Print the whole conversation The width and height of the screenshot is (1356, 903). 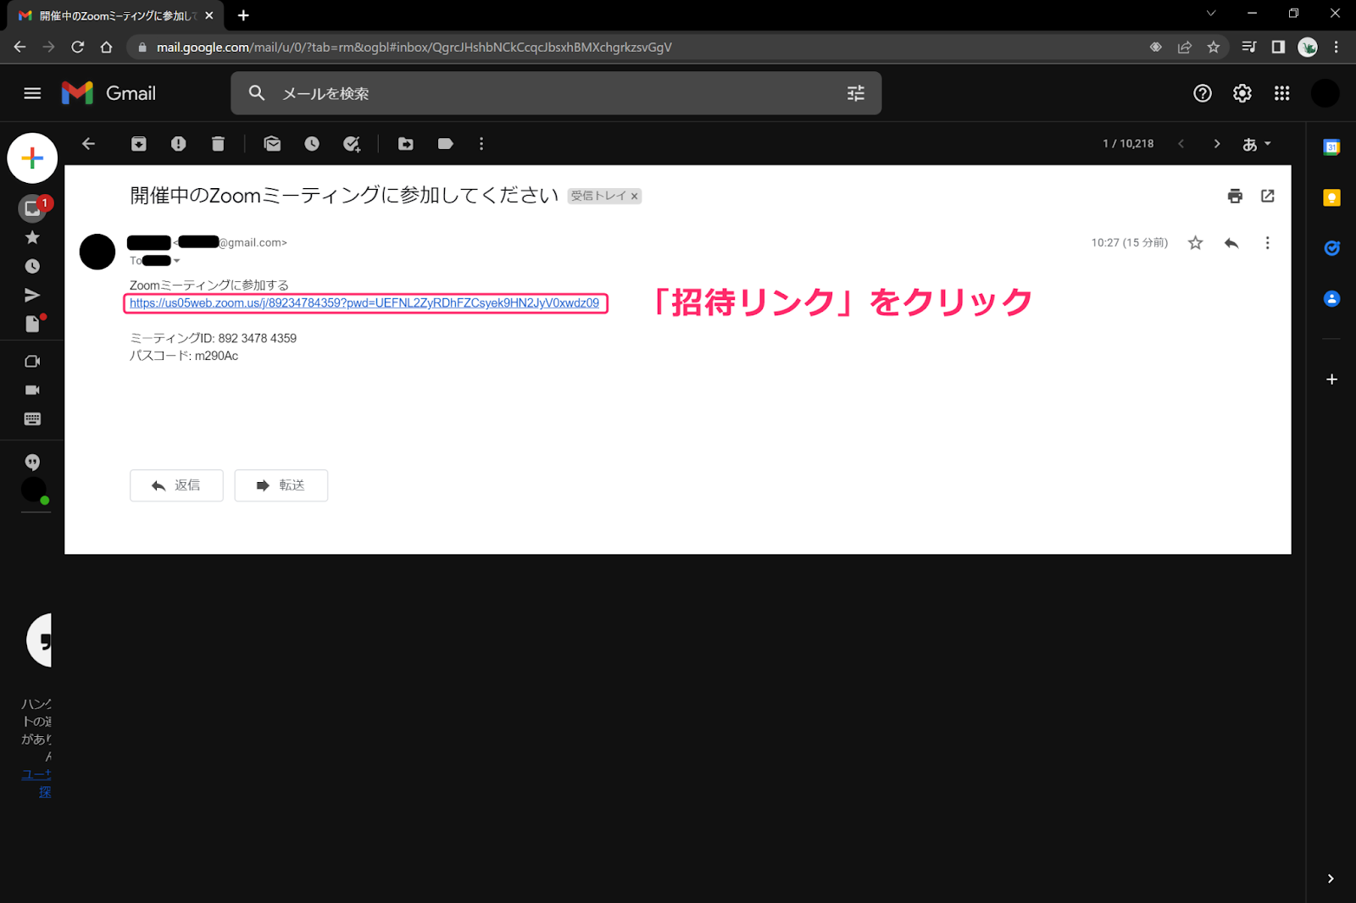coord(1235,196)
